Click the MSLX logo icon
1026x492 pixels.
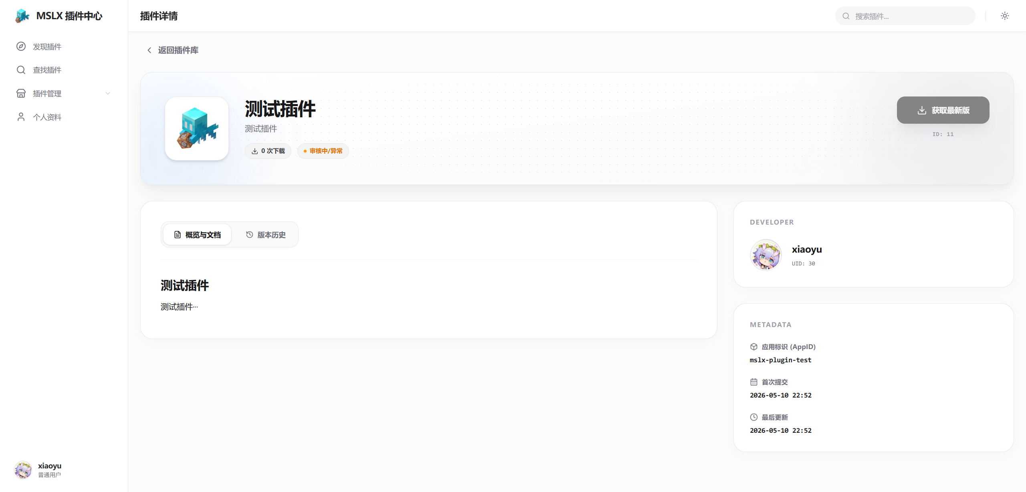pyautogui.click(x=22, y=16)
